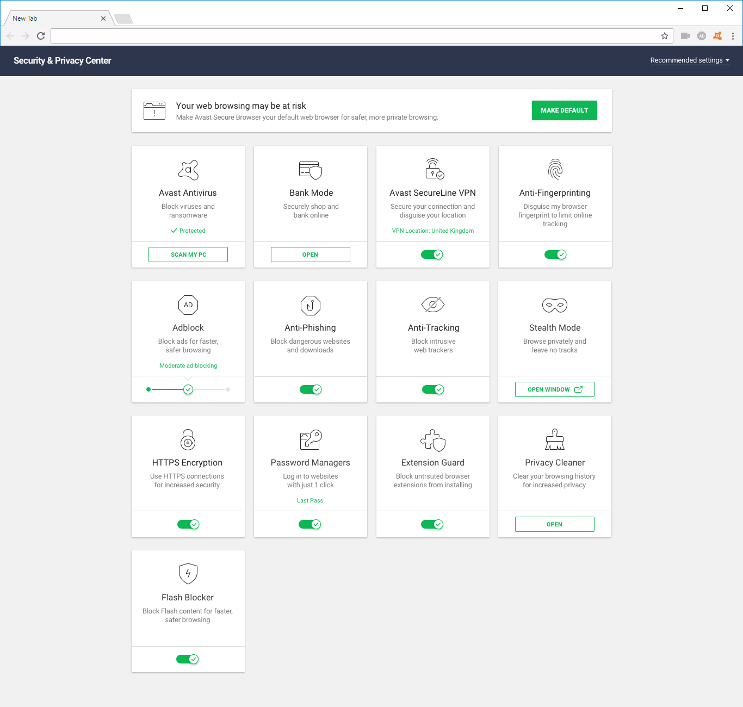
Task: Click 'Your web browsing may be at risk' heading
Action: click(241, 106)
